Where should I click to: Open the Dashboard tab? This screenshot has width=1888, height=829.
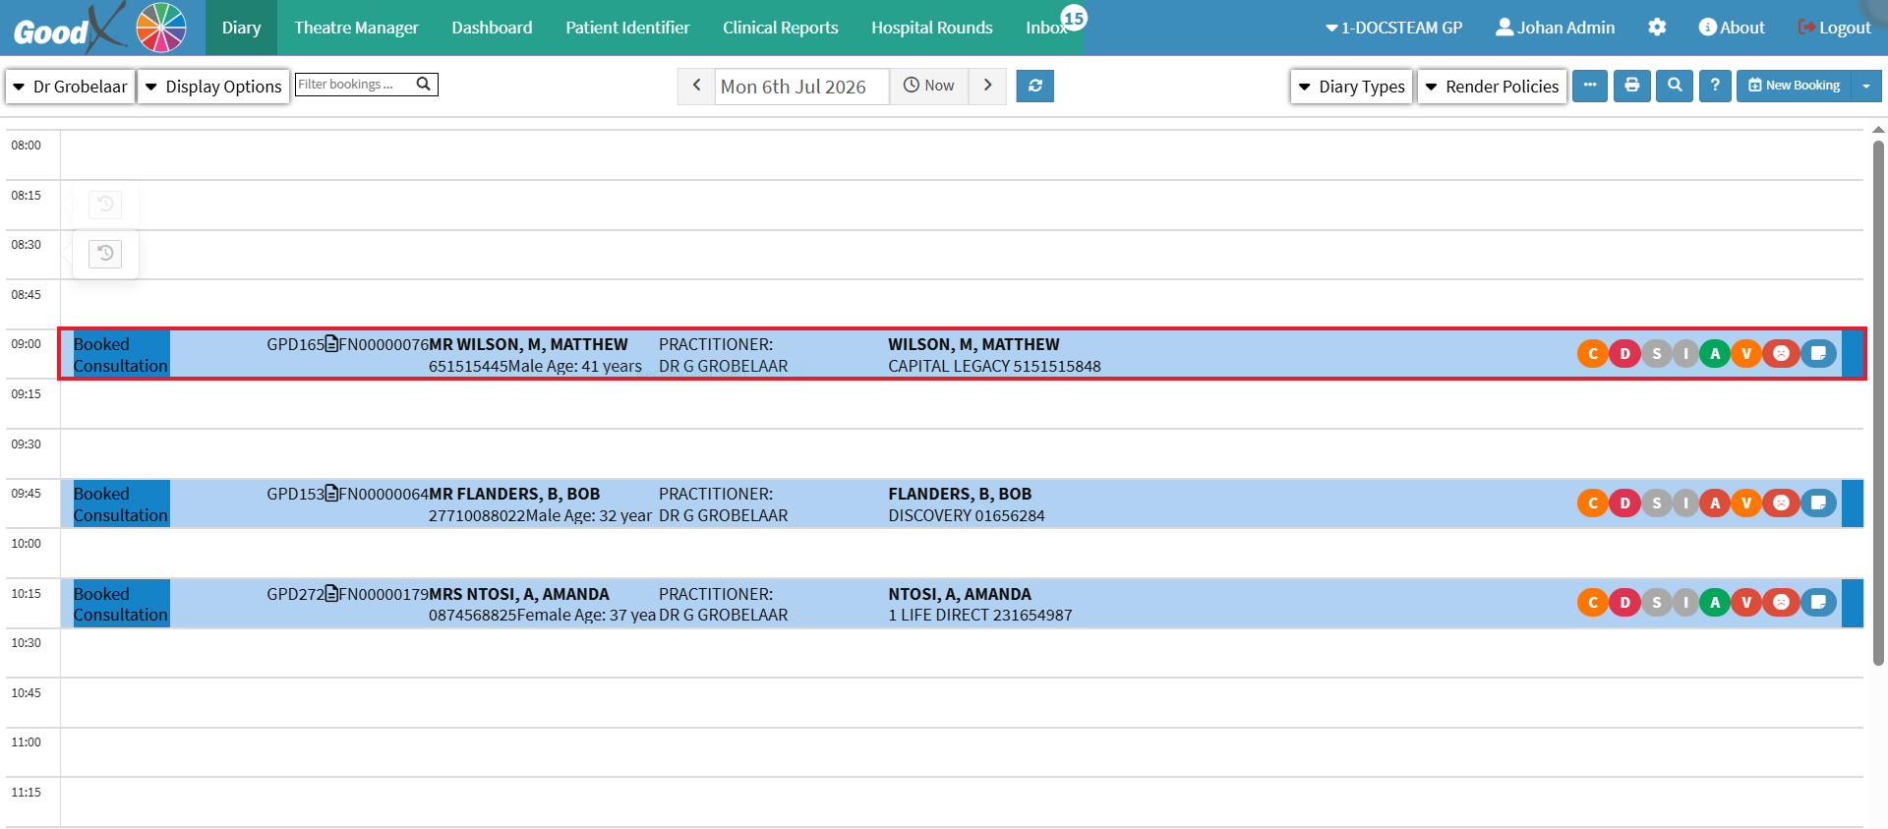pos(492,28)
